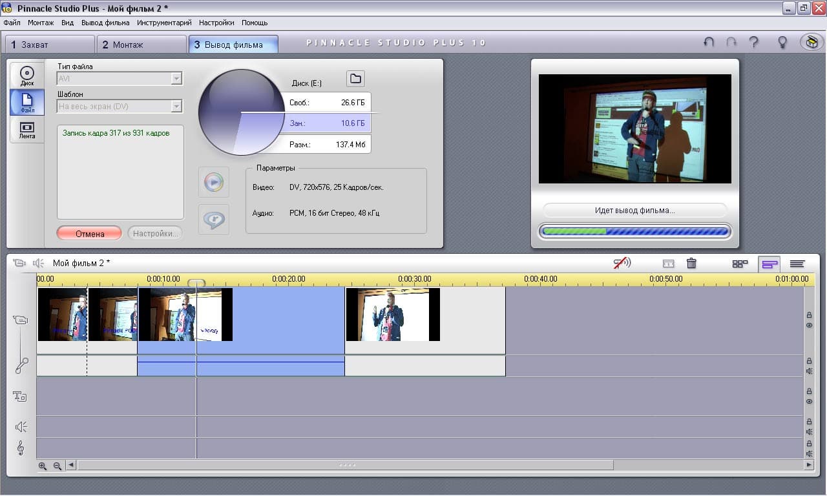Lock the sound effects track
827x496 pixels.
click(809, 422)
